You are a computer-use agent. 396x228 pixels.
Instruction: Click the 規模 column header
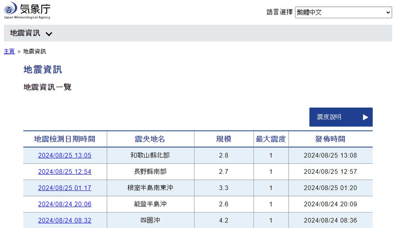click(x=223, y=139)
